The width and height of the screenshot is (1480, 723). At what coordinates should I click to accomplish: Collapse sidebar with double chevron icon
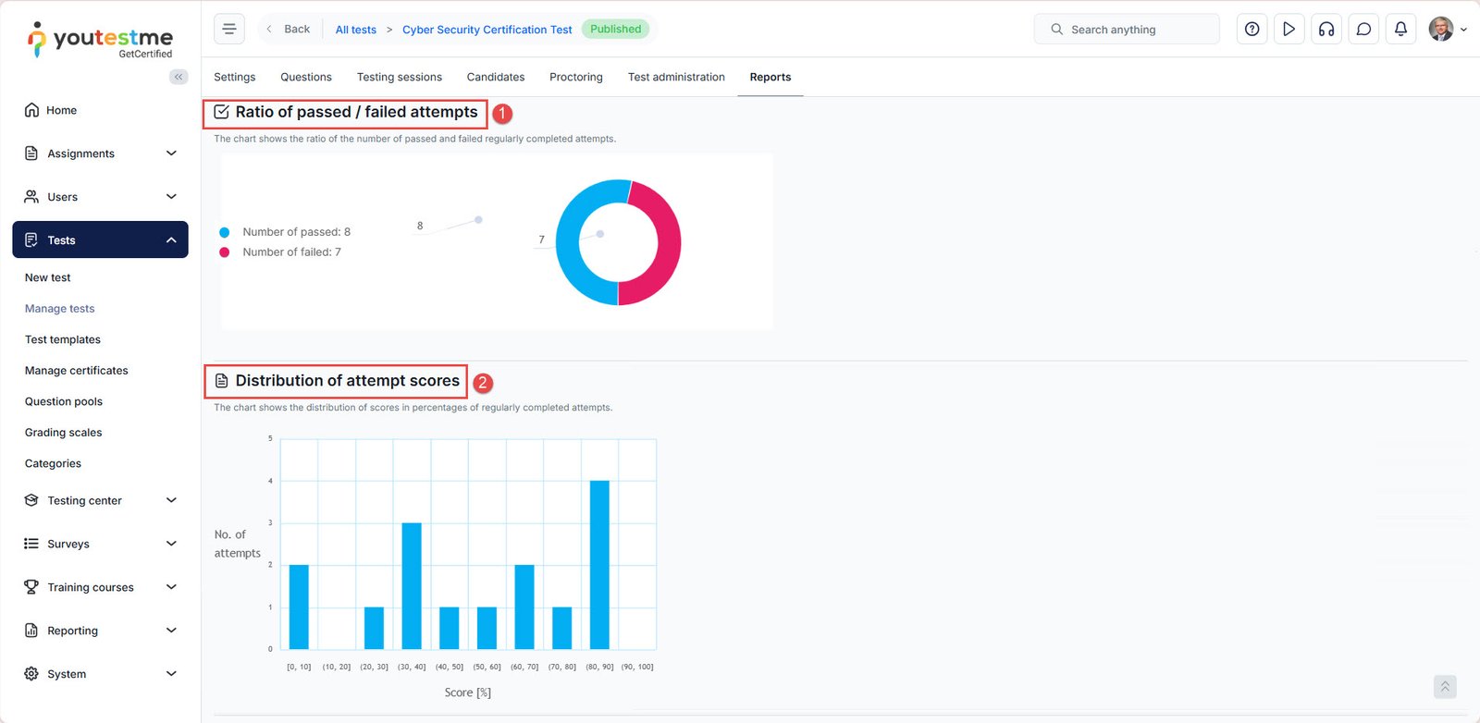click(x=179, y=77)
